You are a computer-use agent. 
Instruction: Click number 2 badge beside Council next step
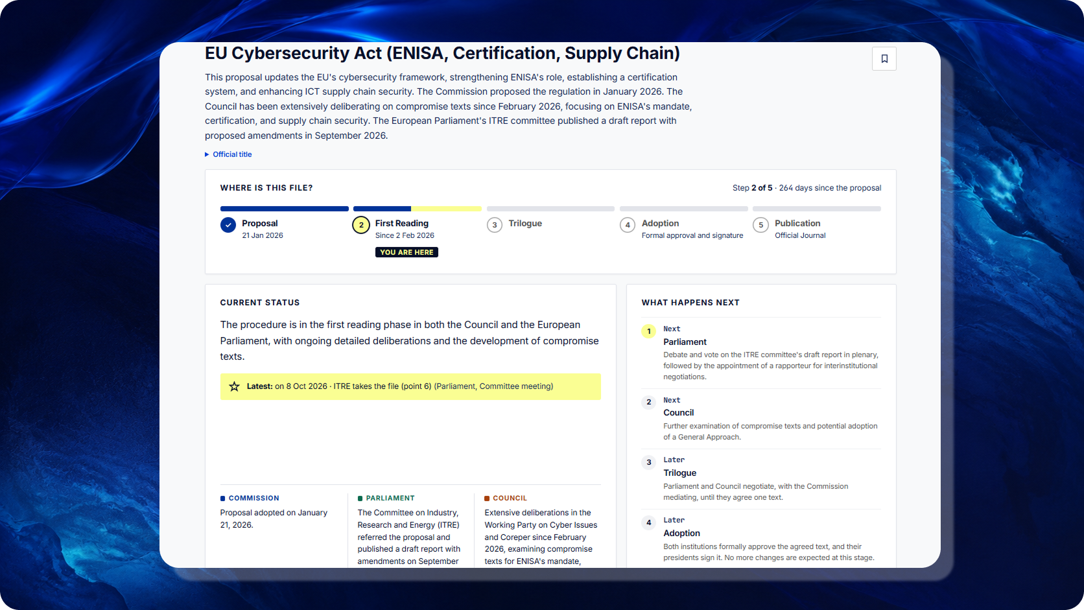[649, 402]
